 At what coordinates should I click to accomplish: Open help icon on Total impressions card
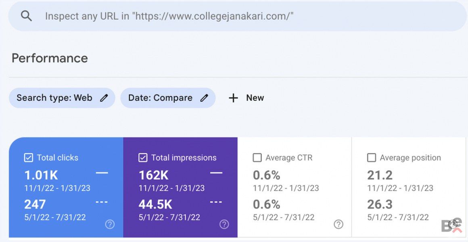(224, 224)
